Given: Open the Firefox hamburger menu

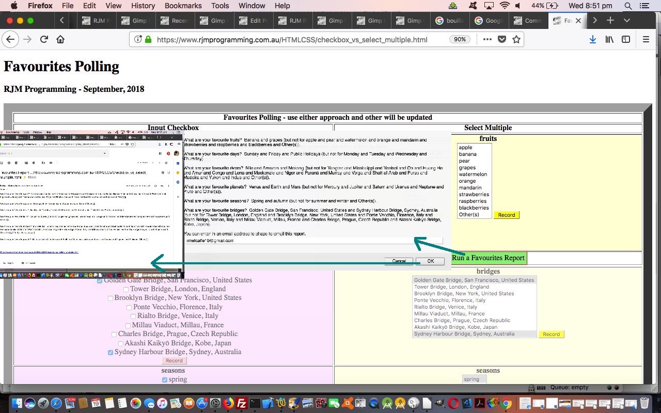Looking at the screenshot, I should pos(646,39).
